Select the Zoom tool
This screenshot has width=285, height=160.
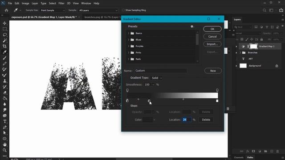(4, 150)
